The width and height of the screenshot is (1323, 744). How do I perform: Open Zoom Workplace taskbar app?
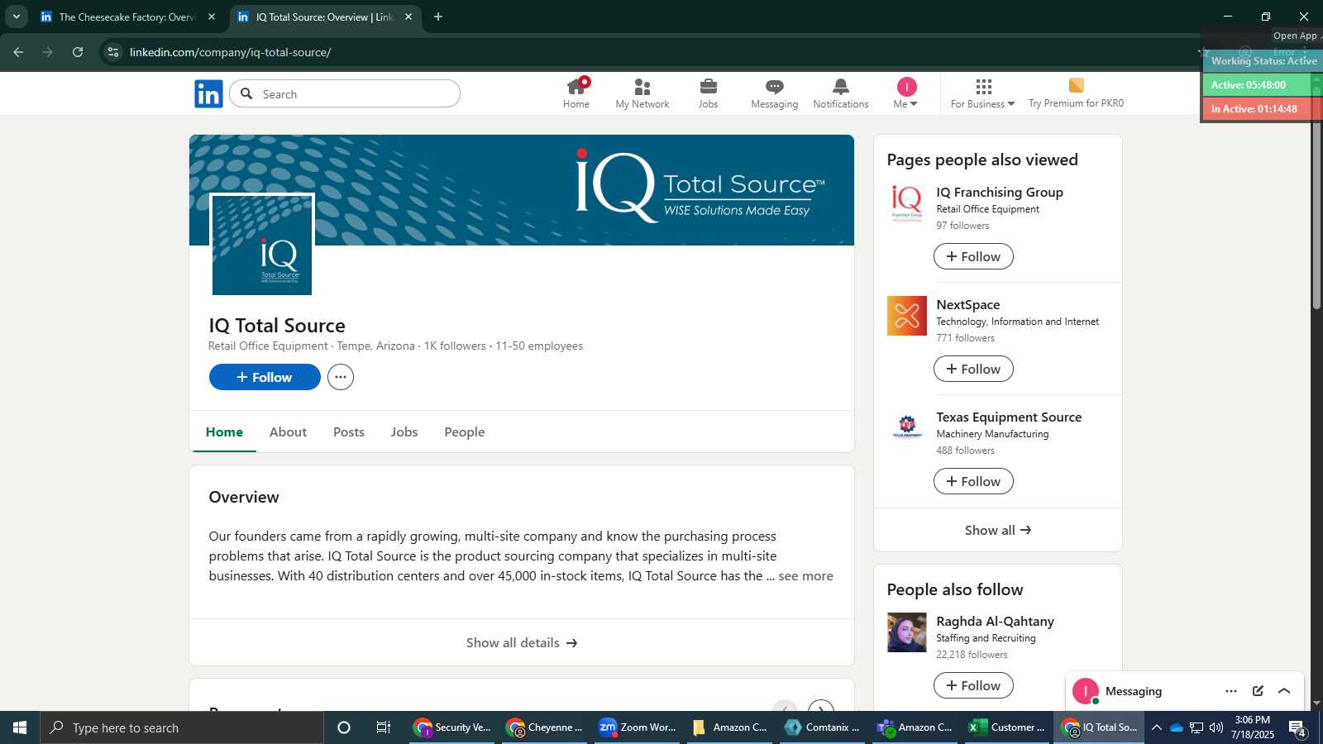click(x=638, y=727)
